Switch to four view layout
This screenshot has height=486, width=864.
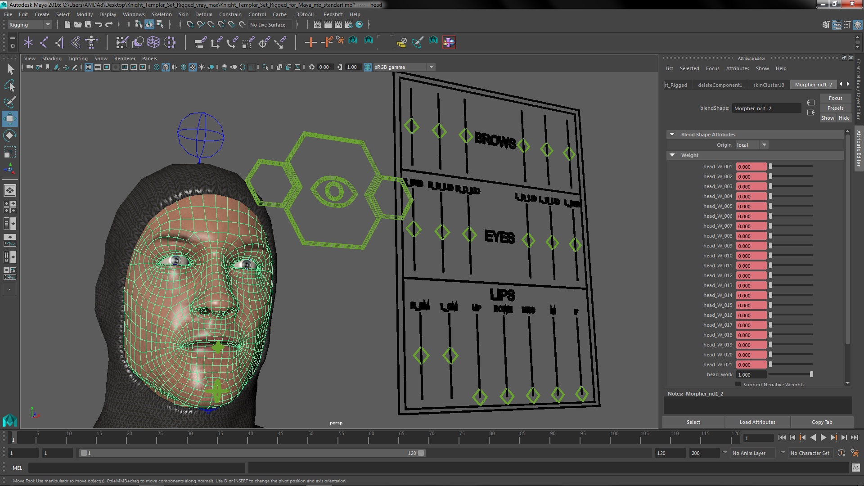click(x=10, y=207)
